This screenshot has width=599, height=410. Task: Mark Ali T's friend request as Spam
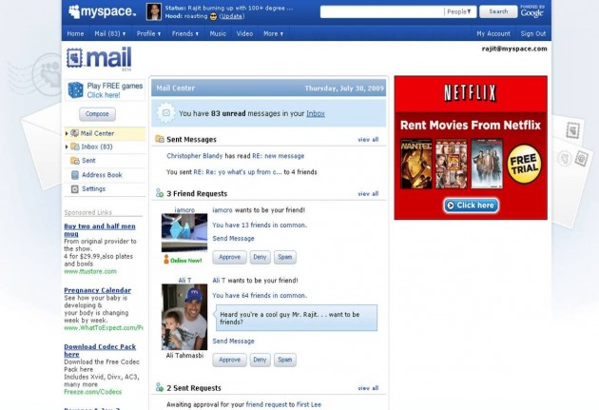pyautogui.click(x=285, y=360)
